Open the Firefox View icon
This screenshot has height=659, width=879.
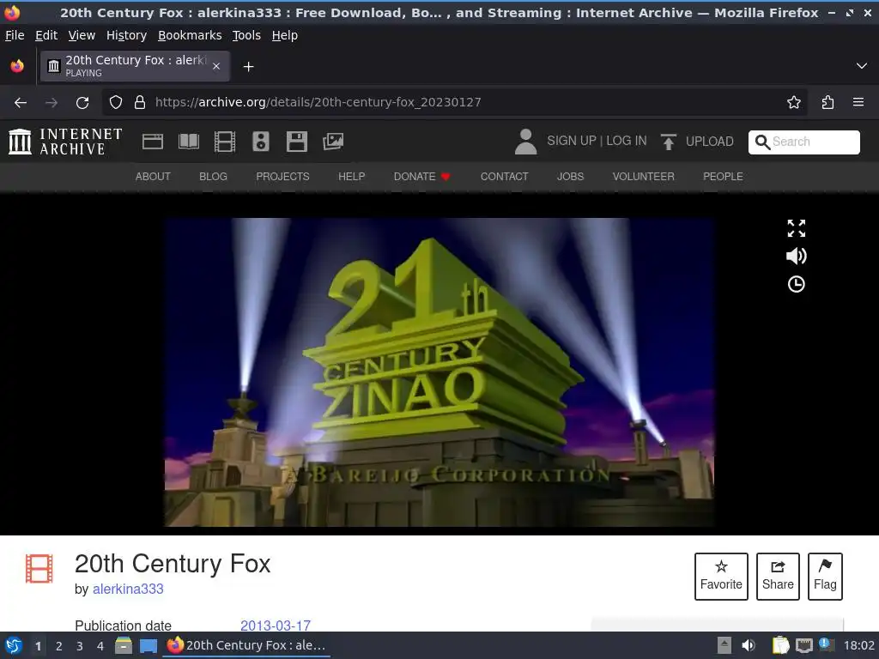point(17,66)
